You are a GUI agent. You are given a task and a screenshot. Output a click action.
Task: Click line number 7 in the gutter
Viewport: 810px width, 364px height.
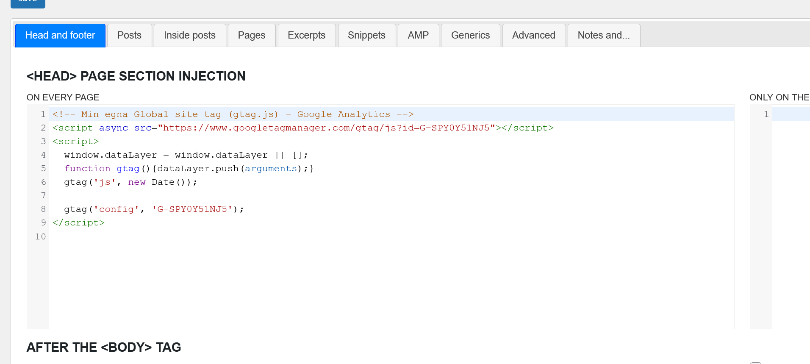[43, 196]
